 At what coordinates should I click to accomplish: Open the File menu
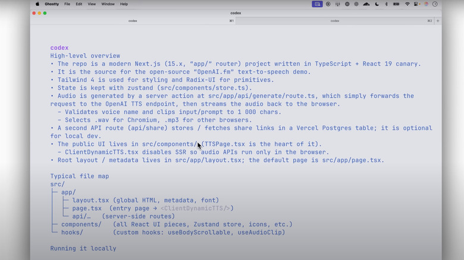tap(67, 4)
